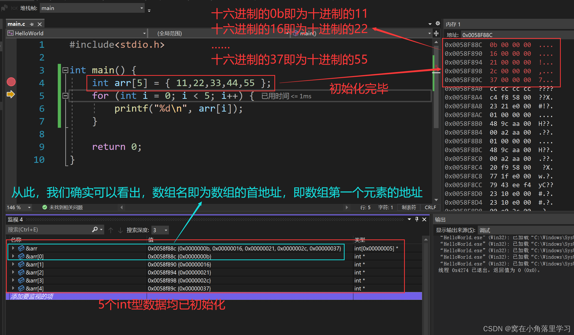
Task: Pin the main.c tab
Action: [x=31, y=24]
